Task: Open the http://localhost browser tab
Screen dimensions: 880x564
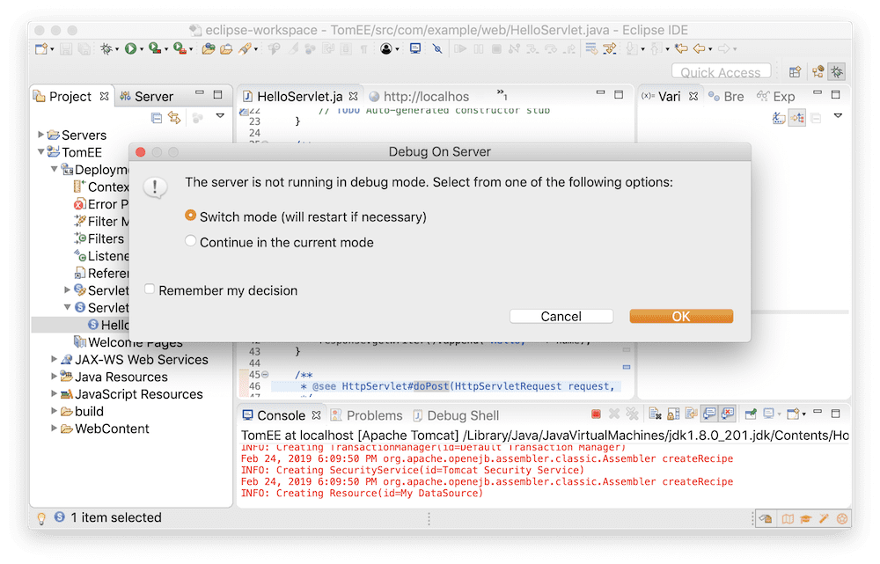Action: [419, 97]
